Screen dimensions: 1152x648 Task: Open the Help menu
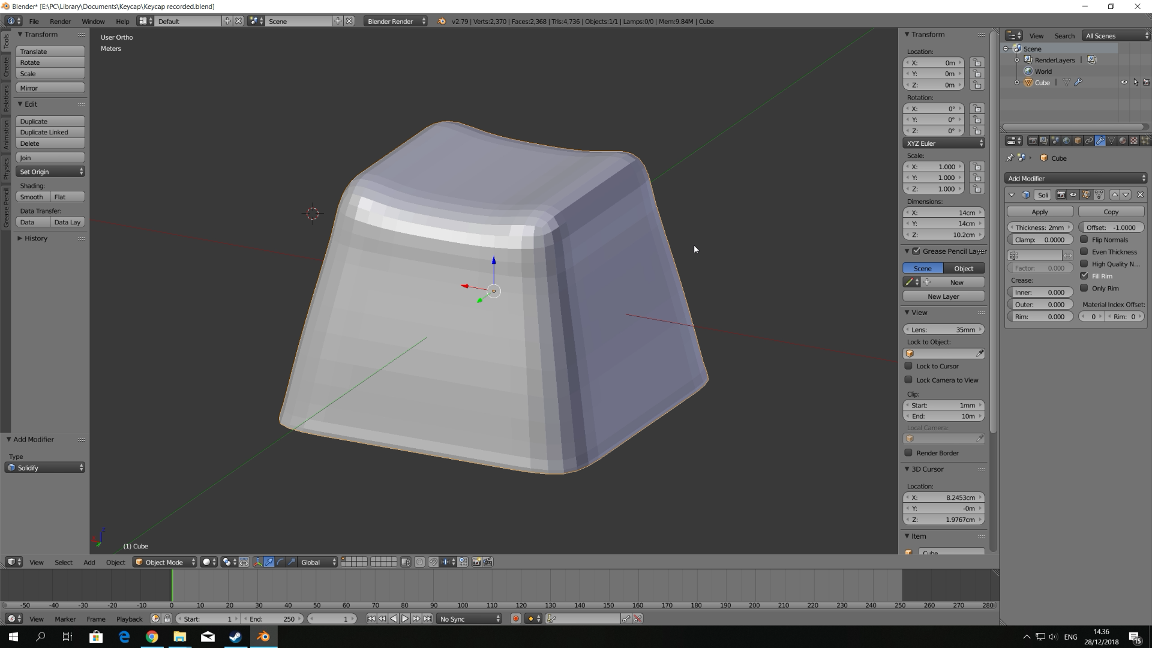point(122,21)
